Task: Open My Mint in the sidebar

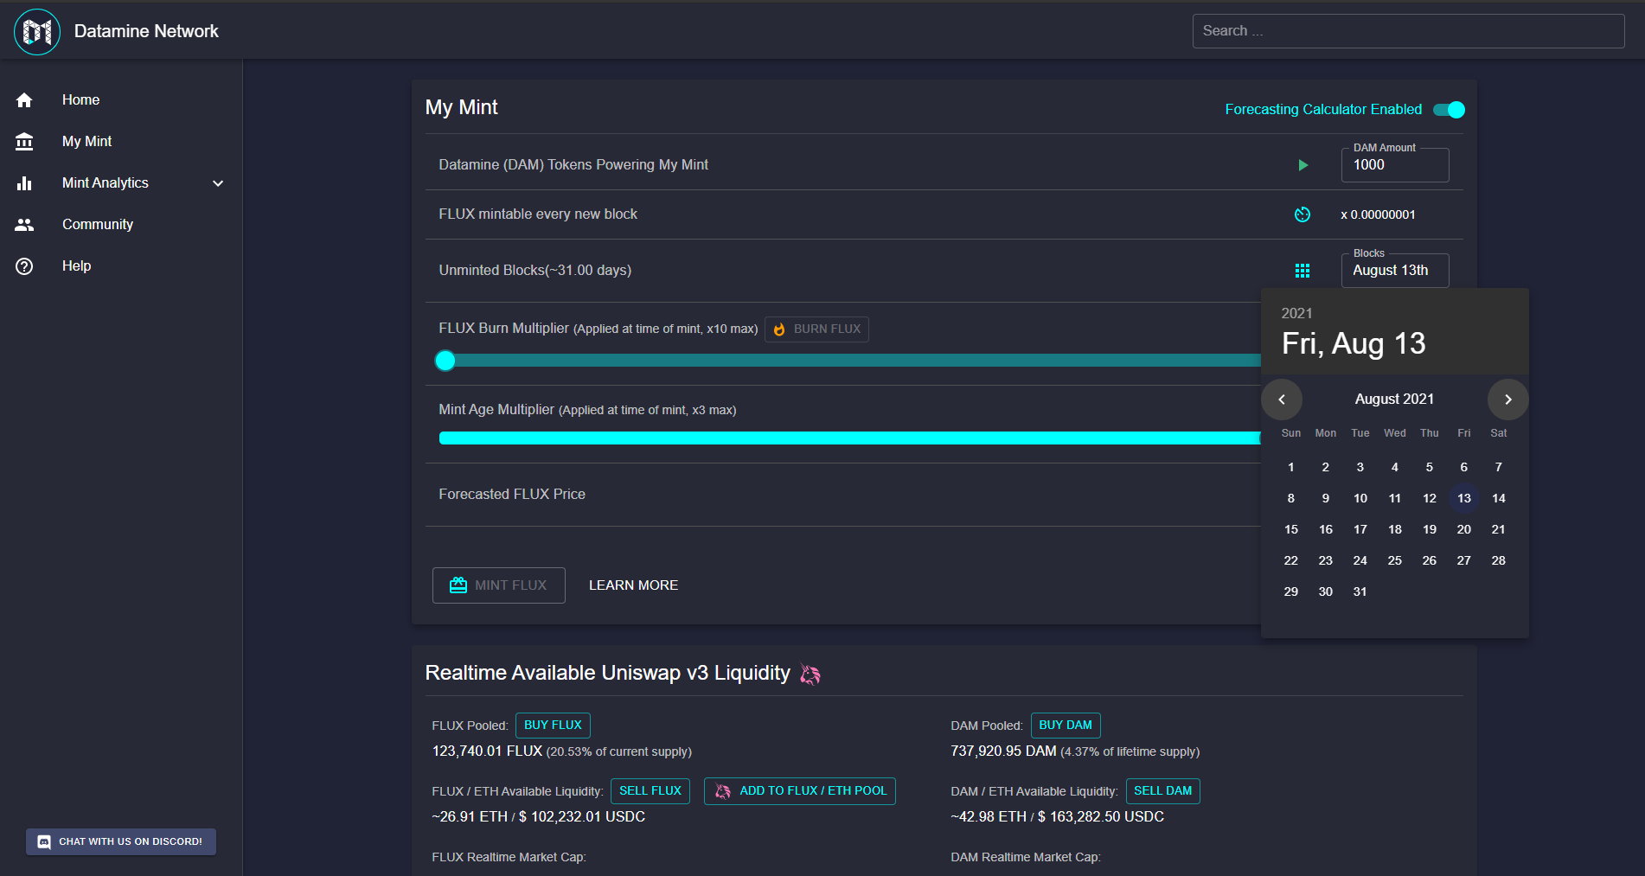Action: point(121,142)
